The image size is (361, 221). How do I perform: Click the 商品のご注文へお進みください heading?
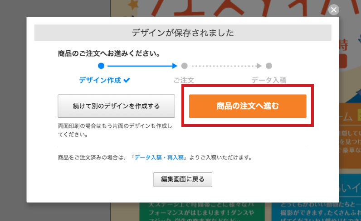tap(109, 53)
